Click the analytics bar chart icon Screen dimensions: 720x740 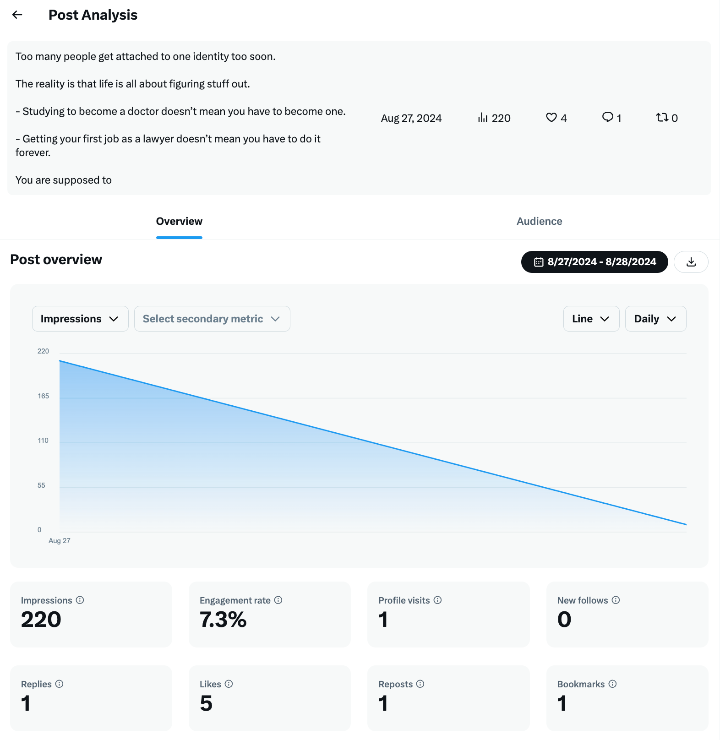[483, 118]
